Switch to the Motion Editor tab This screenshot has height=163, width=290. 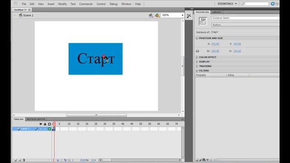(x=36, y=119)
